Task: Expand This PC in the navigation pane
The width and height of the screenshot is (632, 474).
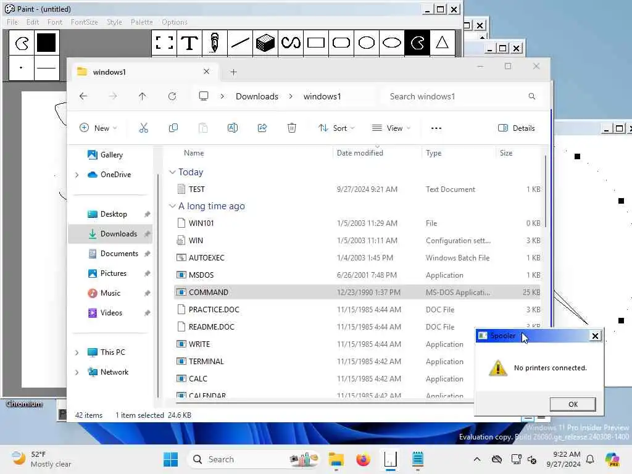Action: click(x=77, y=352)
